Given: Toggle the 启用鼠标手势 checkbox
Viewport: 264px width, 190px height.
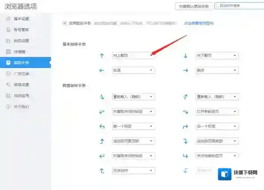Looking at the screenshot, I should coord(65,23).
